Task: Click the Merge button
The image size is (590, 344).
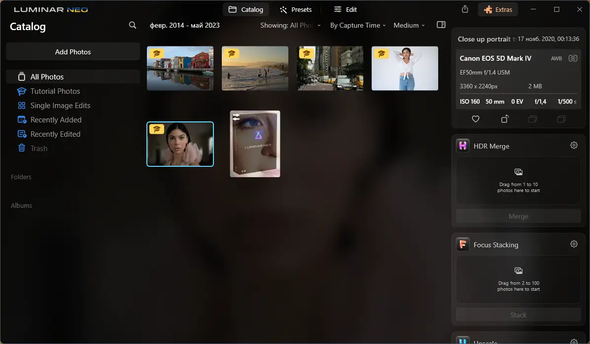Action: coord(519,216)
